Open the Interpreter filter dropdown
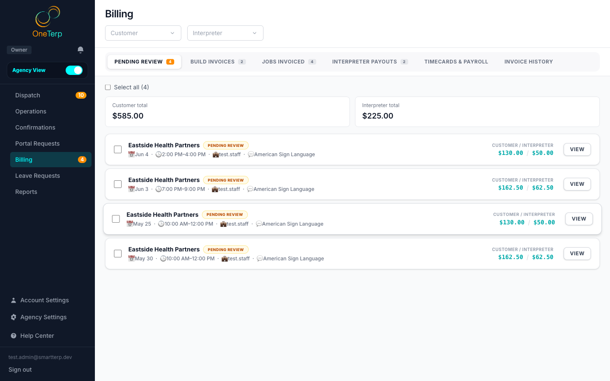The height and width of the screenshot is (381, 610). click(x=225, y=33)
